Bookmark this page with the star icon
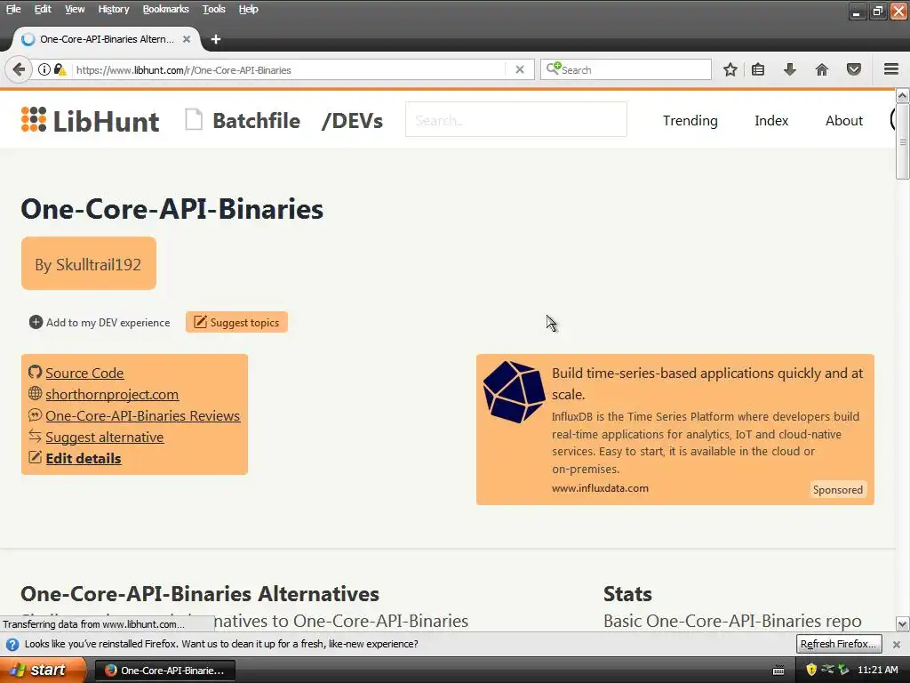Screen dimensions: 910x683 [730, 69]
